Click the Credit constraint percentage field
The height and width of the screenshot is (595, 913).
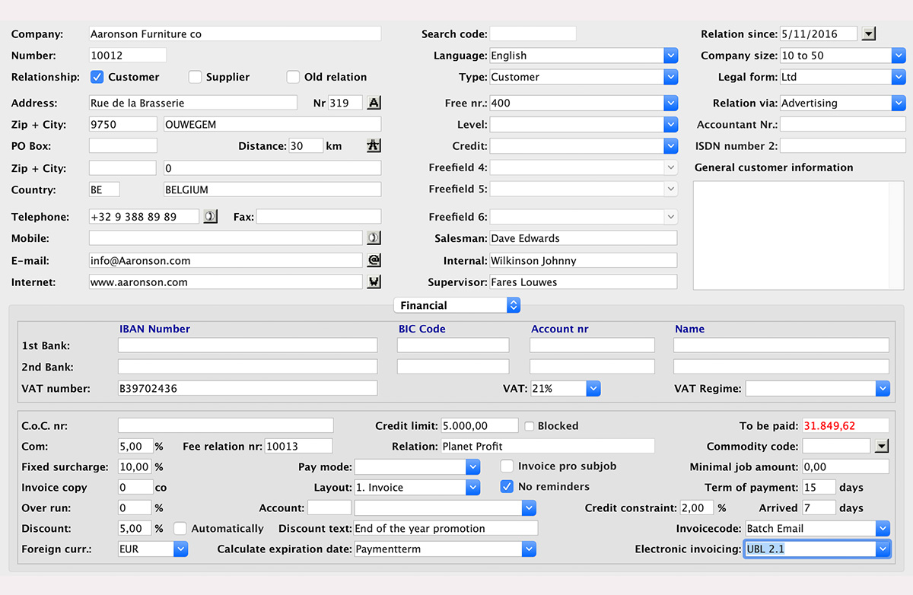(697, 508)
